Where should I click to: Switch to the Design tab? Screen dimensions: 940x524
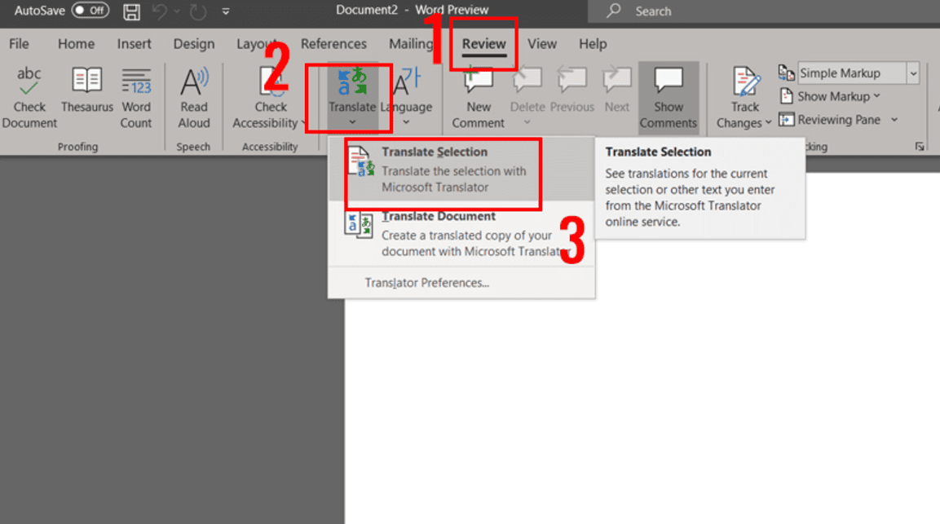[194, 44]
